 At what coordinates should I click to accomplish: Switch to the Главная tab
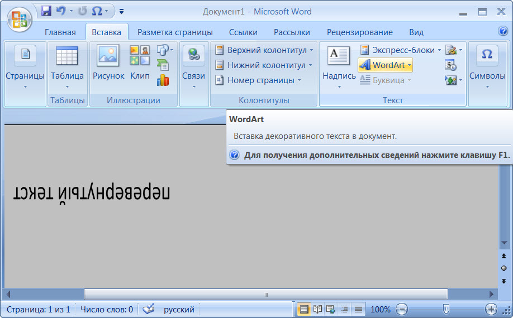(60, 32)
